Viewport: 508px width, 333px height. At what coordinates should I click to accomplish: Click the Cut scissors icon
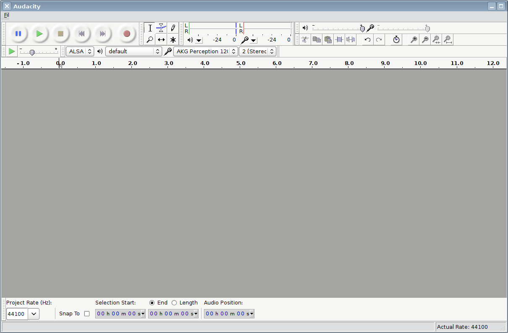coord(305,40)
